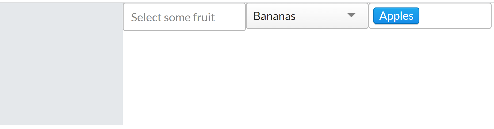Click empty space right of the Apples tag
The height and width of the screenshot is (129, 494).
(455, 16)
